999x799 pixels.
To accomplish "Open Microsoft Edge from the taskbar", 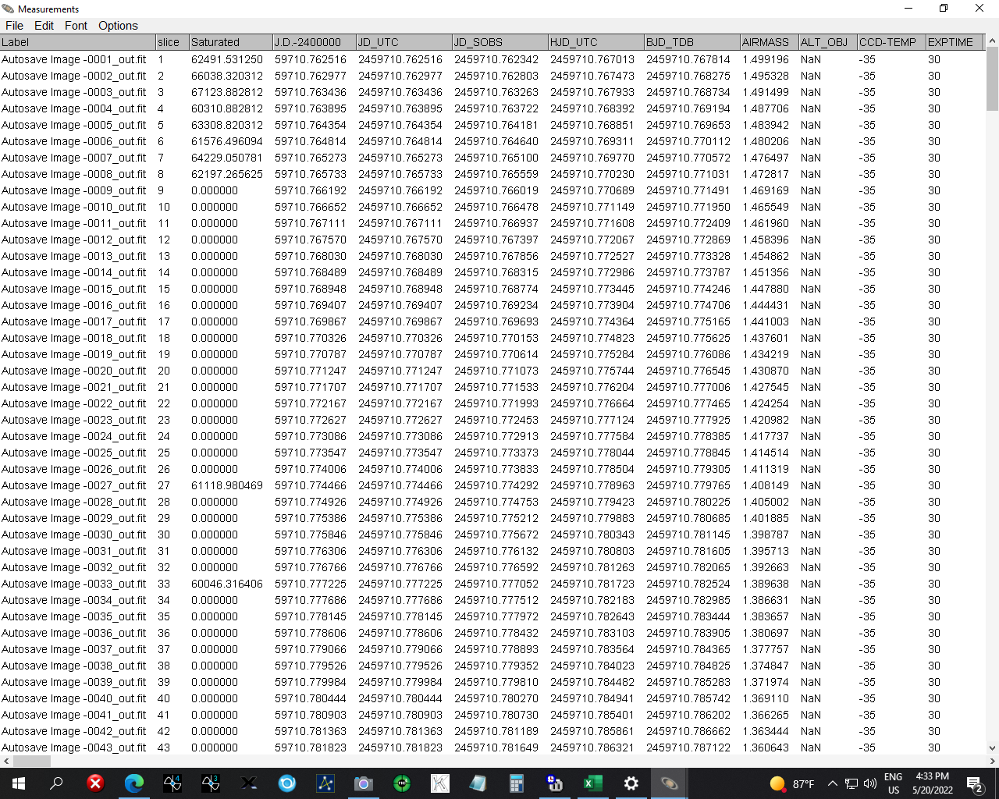I will pyautogui.click(x=134, y=783).
